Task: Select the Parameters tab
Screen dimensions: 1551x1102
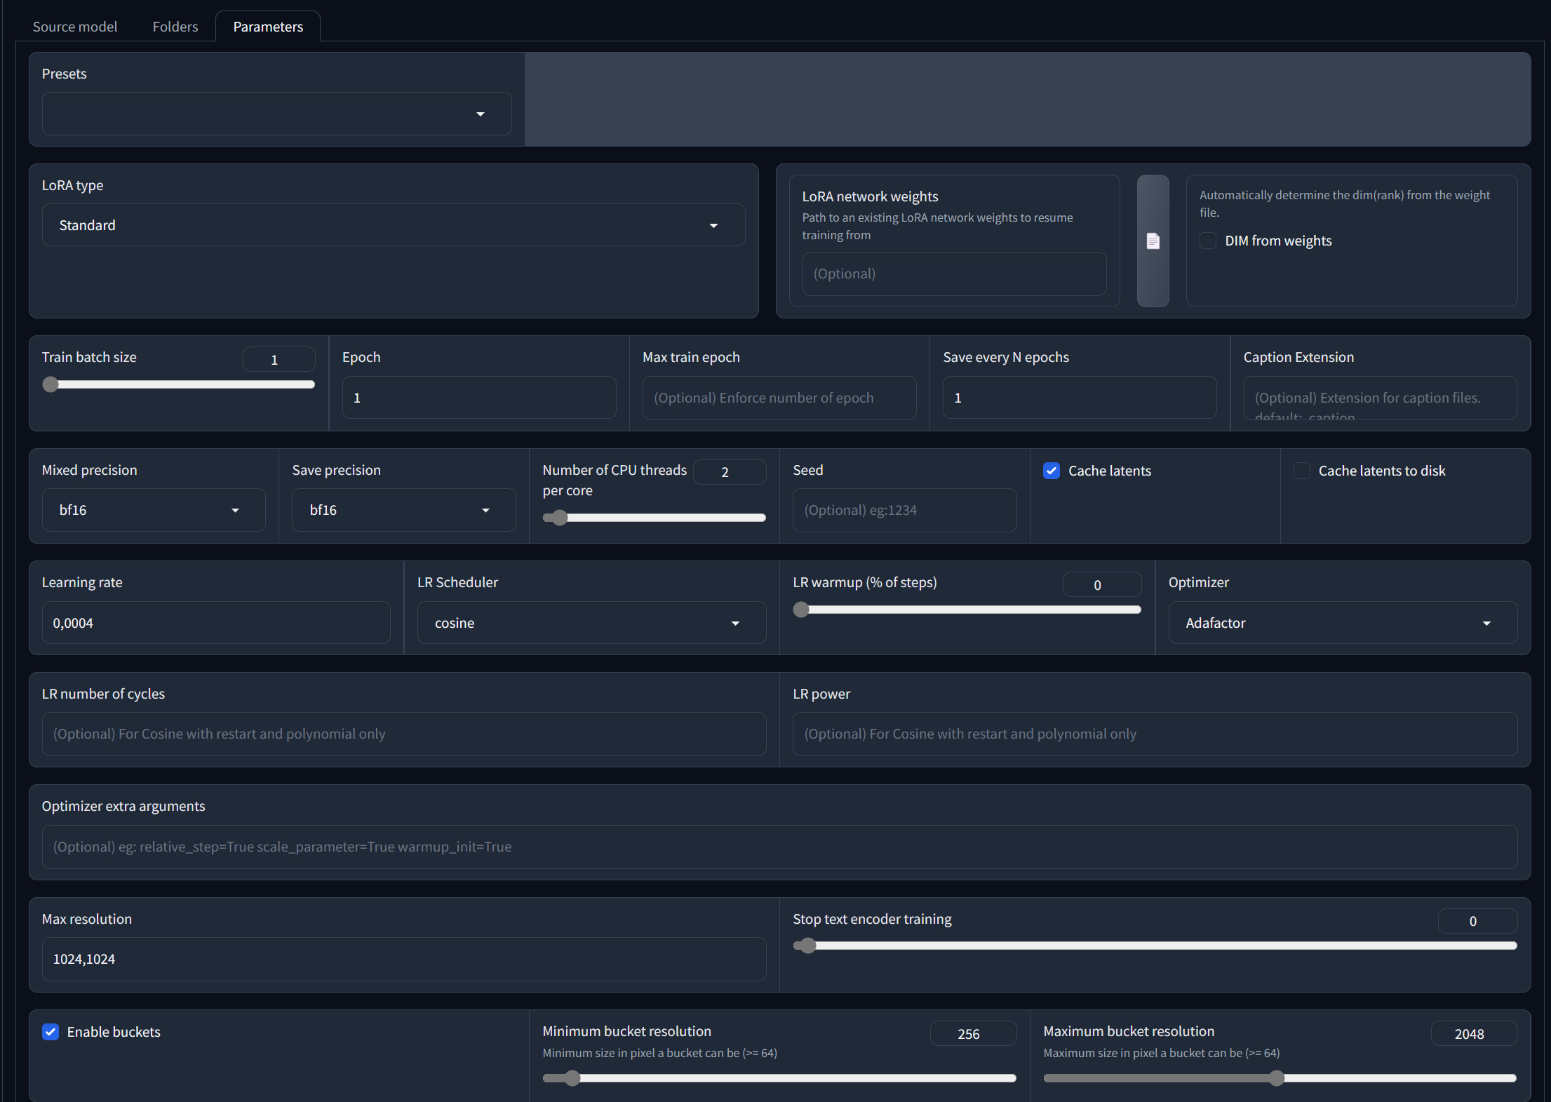Action: click(268, 27)
